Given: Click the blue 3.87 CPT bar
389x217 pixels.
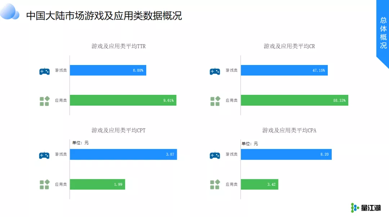Looking at the screenshot, I should pyautogui.click(x=124, y=154).
